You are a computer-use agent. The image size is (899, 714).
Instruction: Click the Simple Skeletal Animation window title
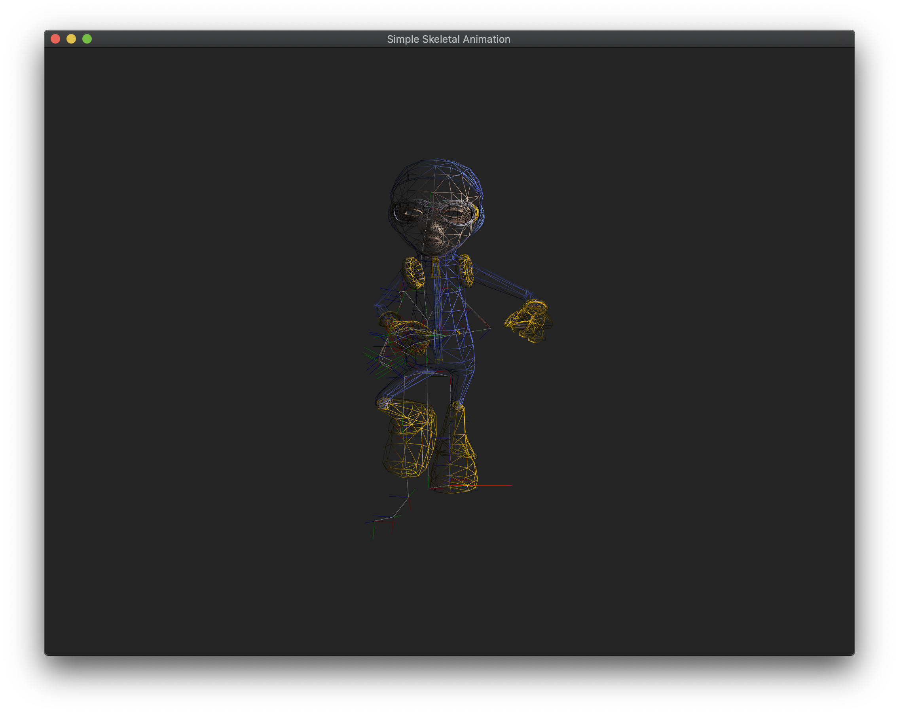tap(448, 39)
